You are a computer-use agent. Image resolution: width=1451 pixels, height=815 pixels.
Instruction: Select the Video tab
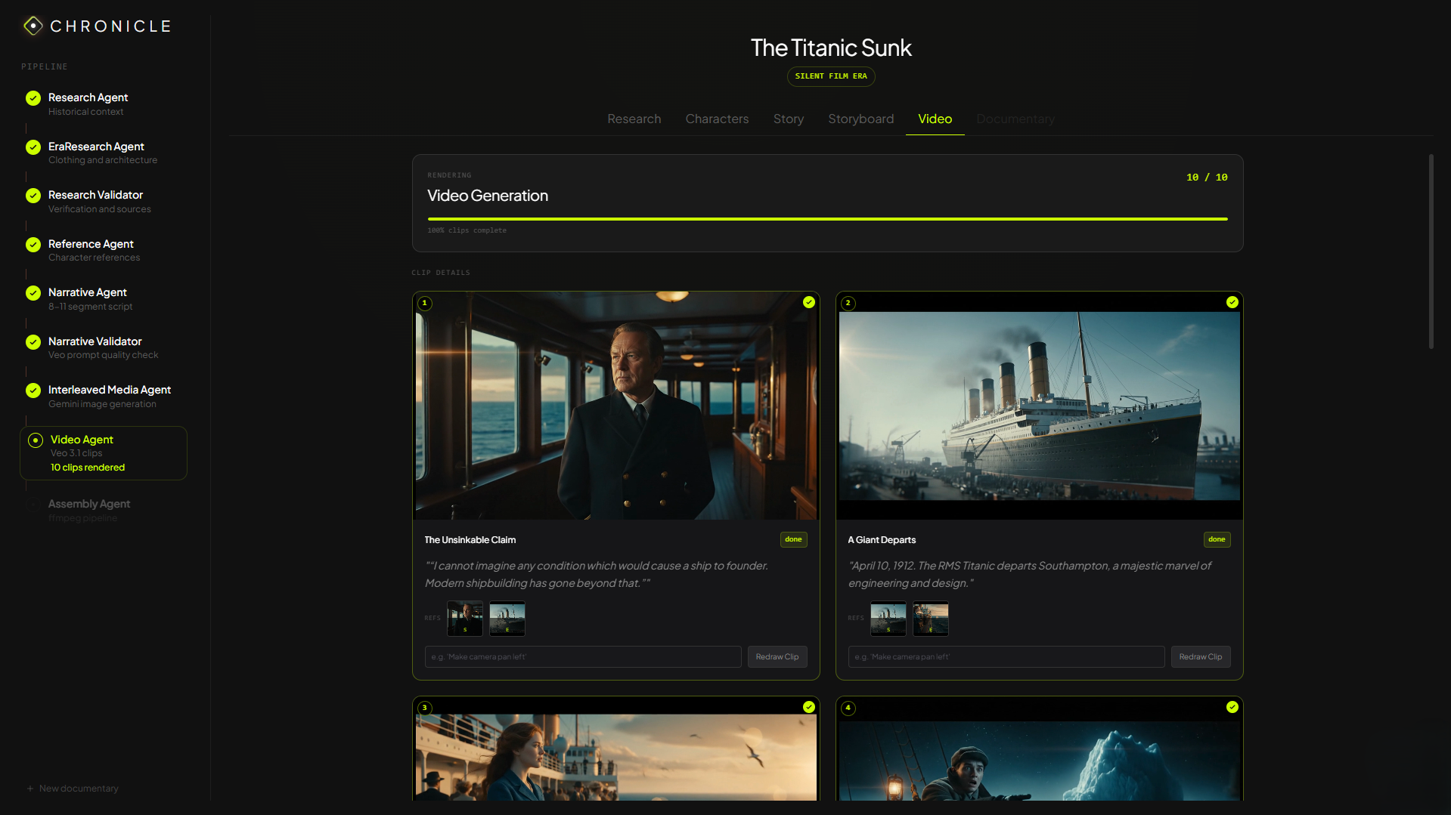pyautogui.click(x=935, y=119)
